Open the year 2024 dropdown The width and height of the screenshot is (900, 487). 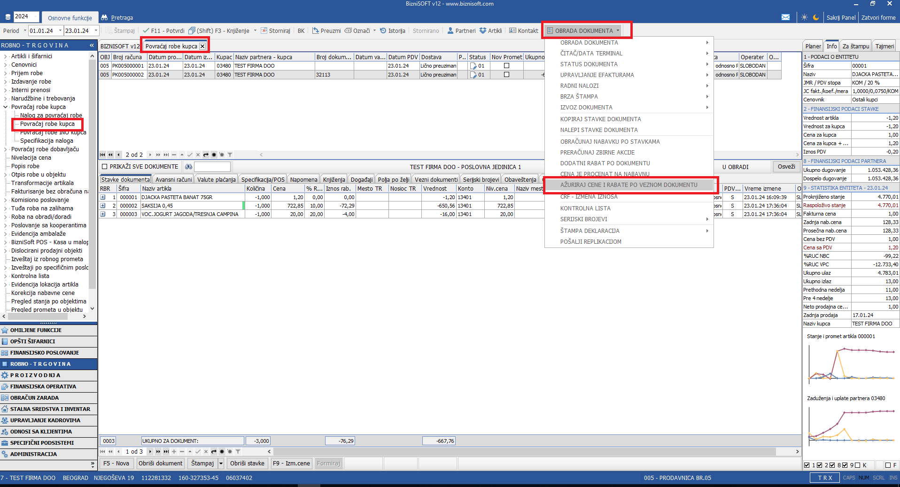point(26,16)
